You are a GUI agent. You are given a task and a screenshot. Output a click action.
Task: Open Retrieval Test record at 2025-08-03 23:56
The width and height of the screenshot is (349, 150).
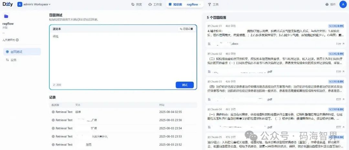(123, 120)
